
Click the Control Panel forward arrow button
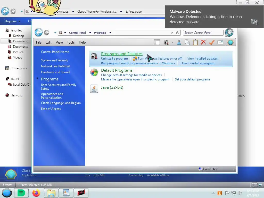tap(46, 32)
